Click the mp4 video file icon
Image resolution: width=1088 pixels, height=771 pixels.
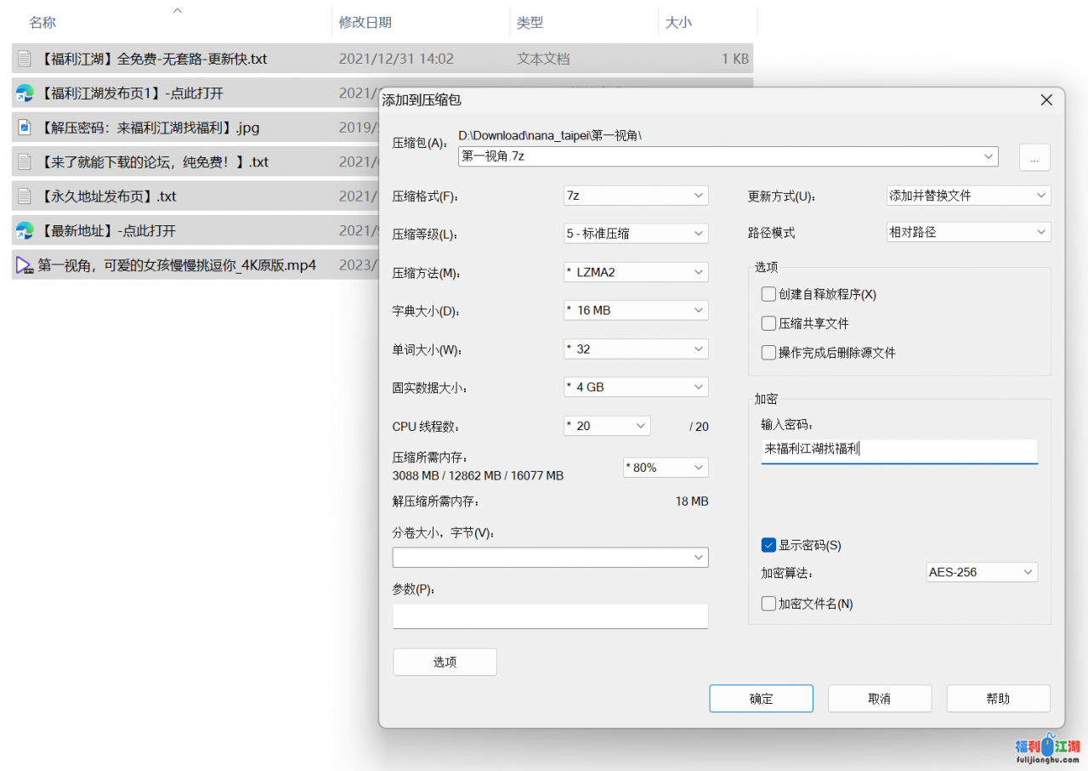coord(25,265)
